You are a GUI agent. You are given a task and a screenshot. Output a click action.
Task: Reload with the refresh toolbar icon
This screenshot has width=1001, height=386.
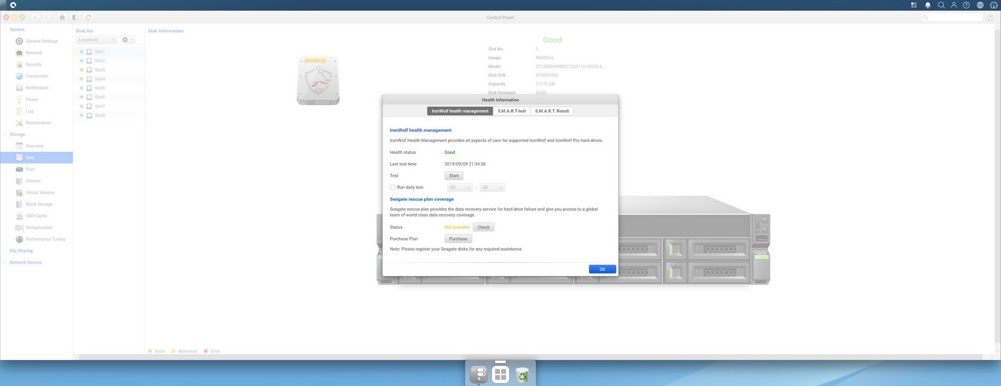point(88,17)
